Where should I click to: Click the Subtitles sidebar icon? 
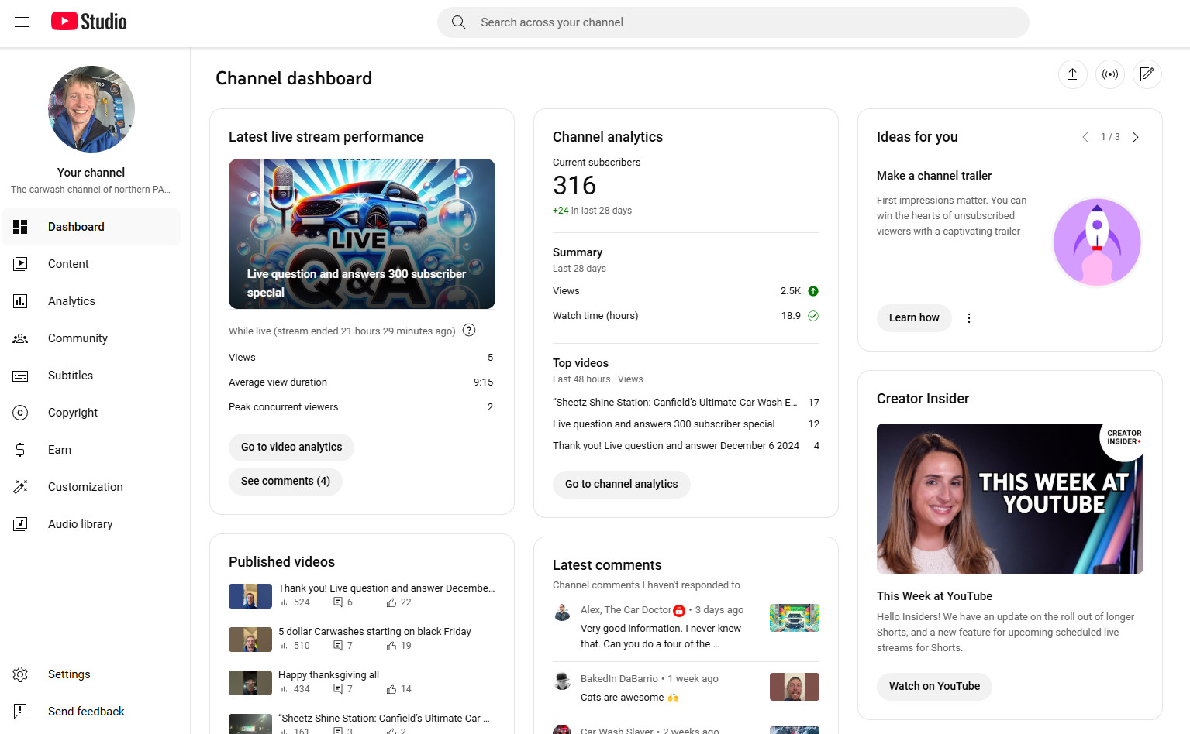click(20, 376)
